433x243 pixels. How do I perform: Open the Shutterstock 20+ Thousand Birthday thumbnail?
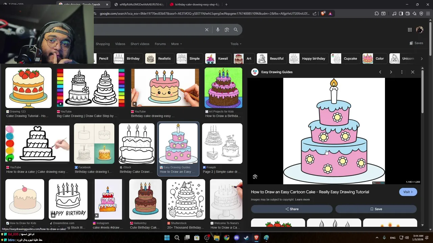[x=186, y=199]
